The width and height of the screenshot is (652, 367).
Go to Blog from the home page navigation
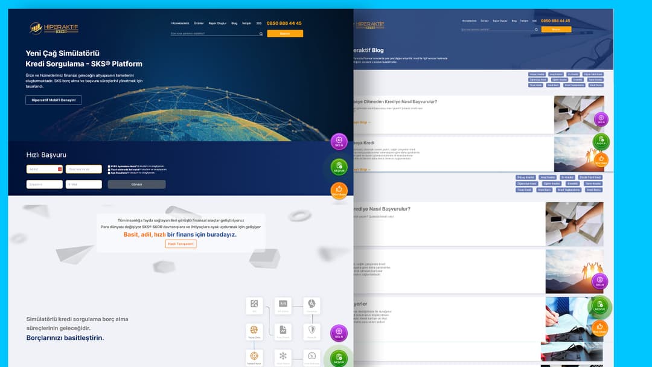(234, 24)
